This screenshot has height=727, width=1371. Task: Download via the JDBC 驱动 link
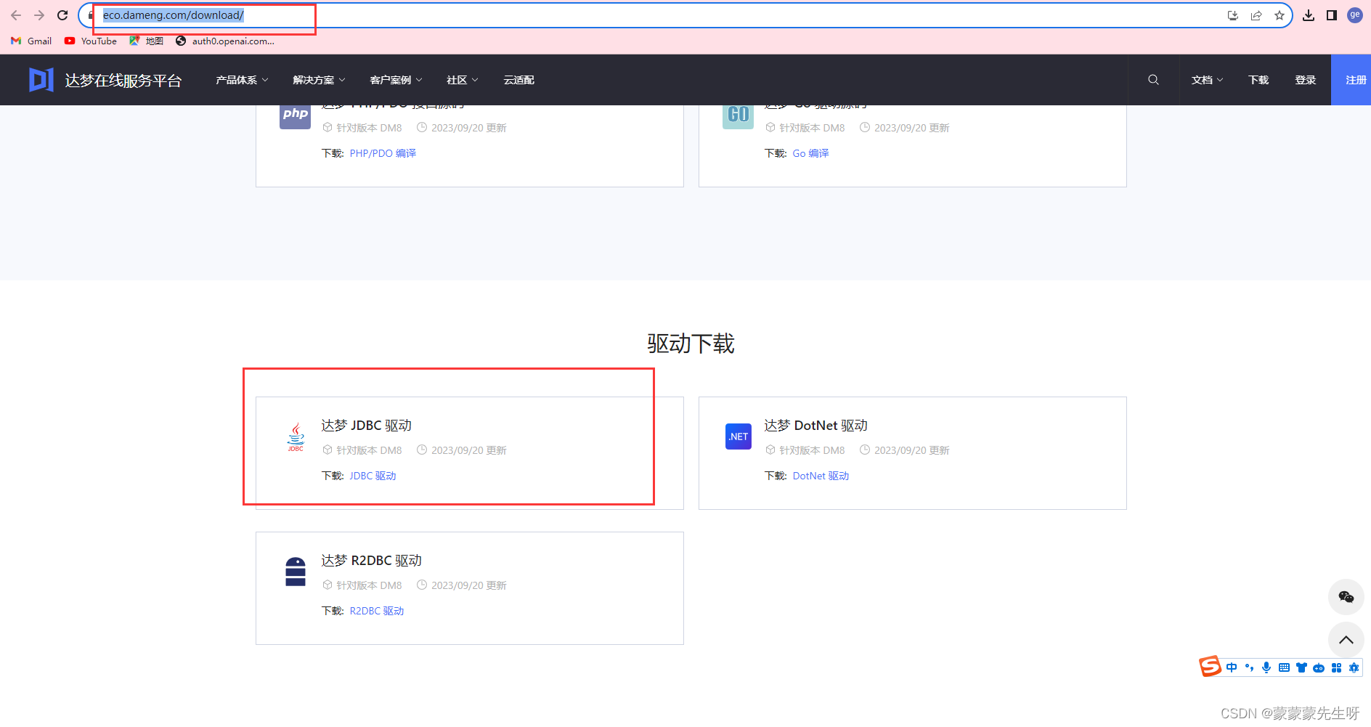(372, 476)
